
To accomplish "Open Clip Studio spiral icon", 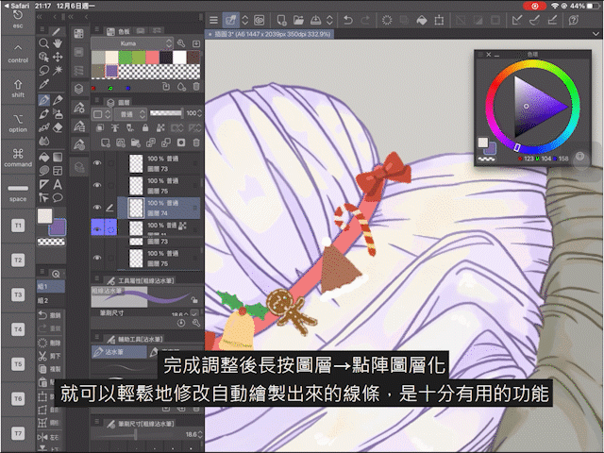I will pyautogui.click(x=260, y=20).
